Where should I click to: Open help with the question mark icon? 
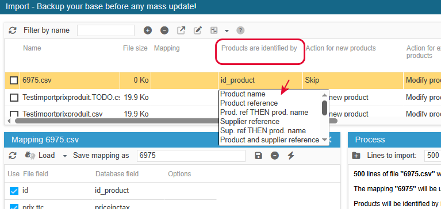(x=240, y=30)
